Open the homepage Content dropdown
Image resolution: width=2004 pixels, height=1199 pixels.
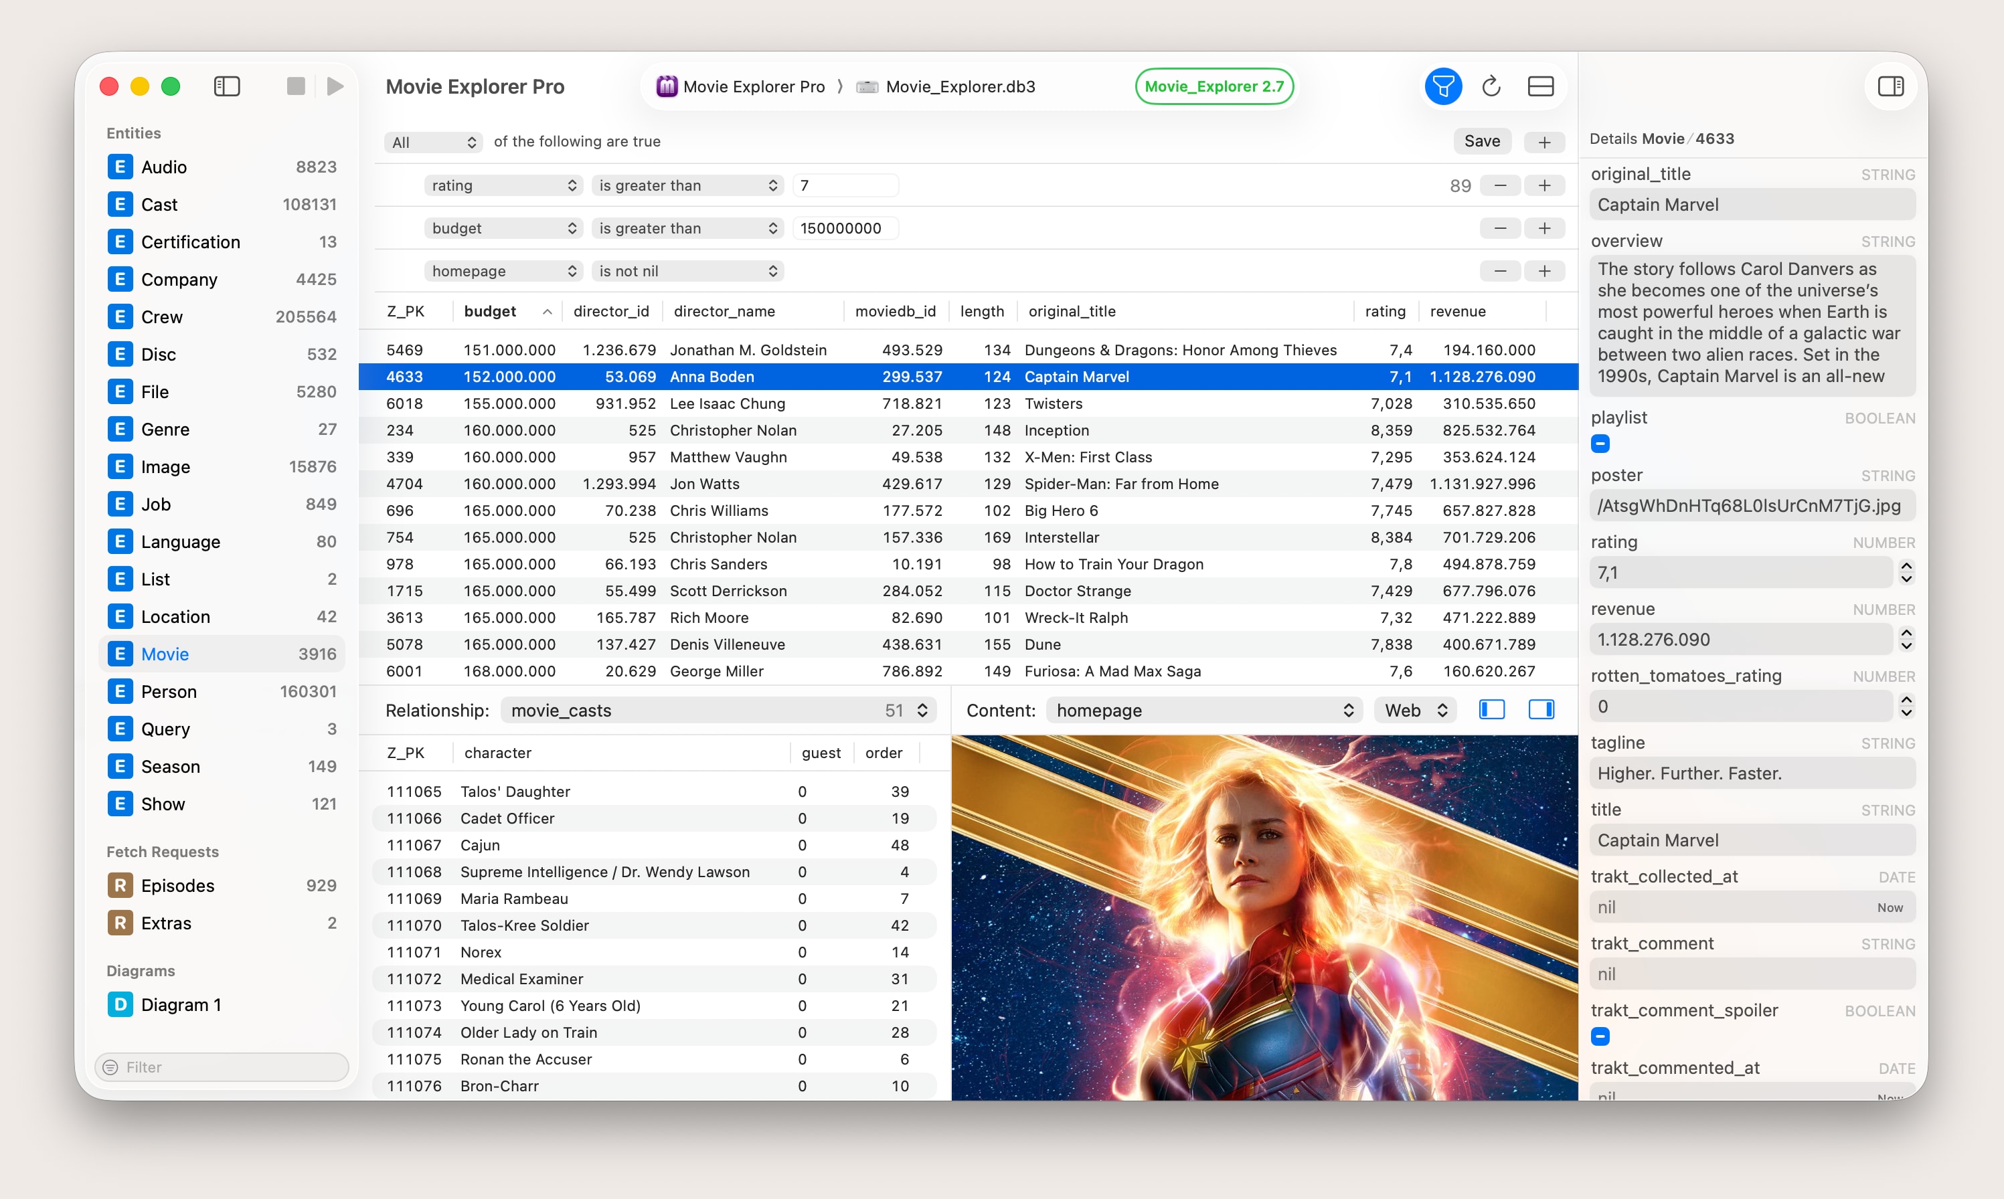click(x=1204, y=710)
